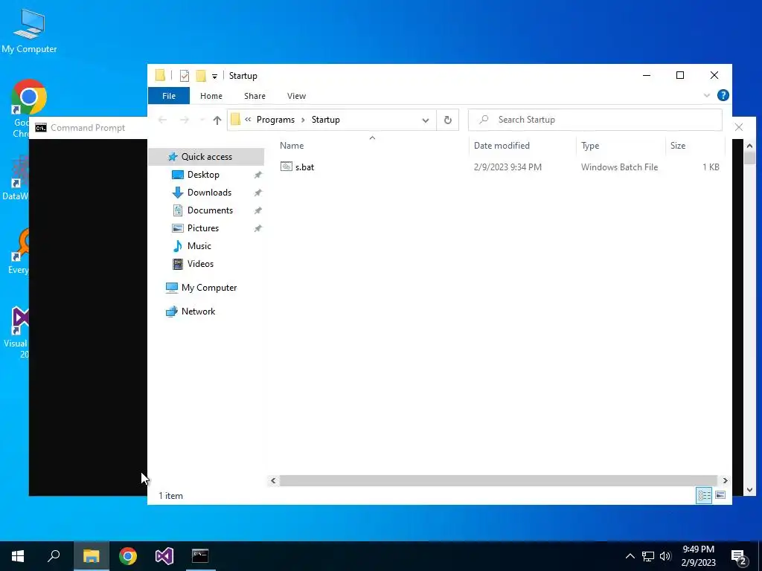Click the pin icon beside Downloads
This screenshot has height=571, width=762.
tap(258, 193)
